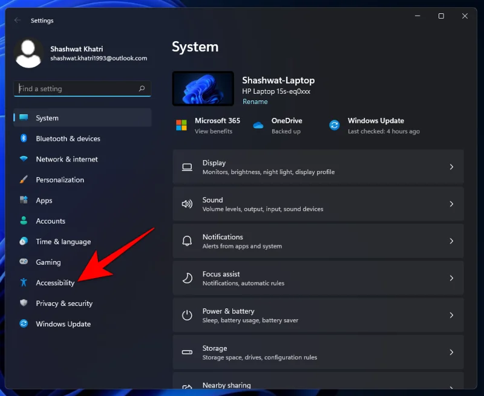Select the Bluetooth & devices icon
This screenshot has height=396, width=484.
pos(22,138)
